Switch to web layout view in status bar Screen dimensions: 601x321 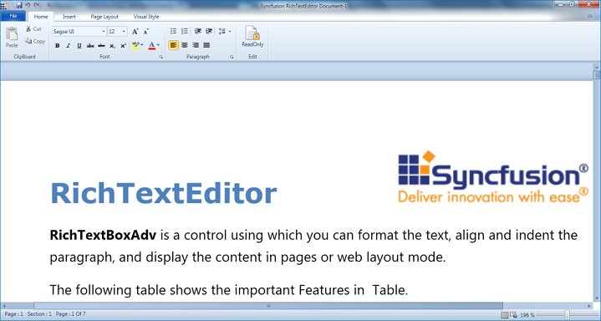point(513,315)
